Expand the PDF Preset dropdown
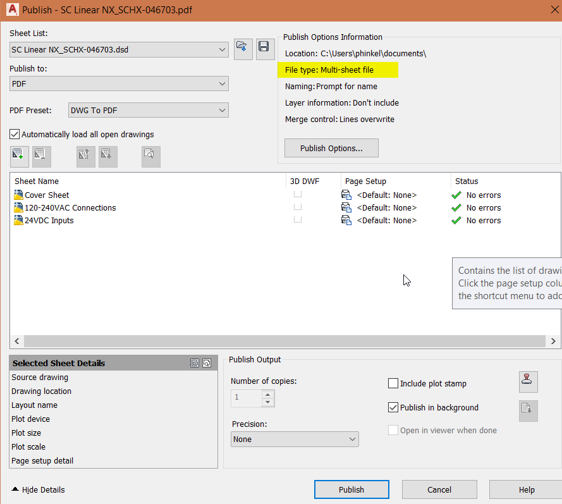This screenshot has width=562, height=504. click(x=222, y=109)
